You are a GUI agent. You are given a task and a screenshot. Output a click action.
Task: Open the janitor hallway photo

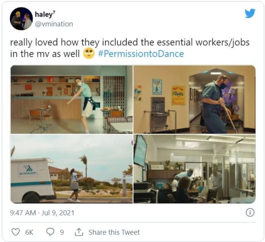pyautogui.click(x=194, y=100)
